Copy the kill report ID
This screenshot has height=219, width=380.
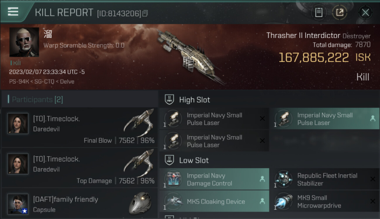tap(145, 13)
